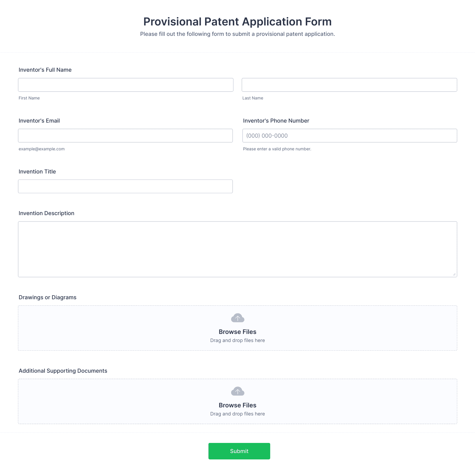Click Browse Files in Additional Supporting Documents
The width and height of the screenshot is (475, 473).
(237, 405)
